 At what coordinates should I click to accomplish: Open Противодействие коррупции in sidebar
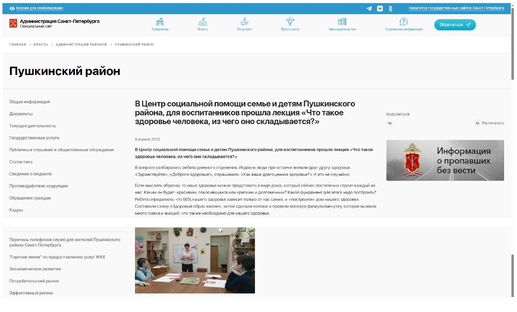pyautogui.click(x=38, y=186)
